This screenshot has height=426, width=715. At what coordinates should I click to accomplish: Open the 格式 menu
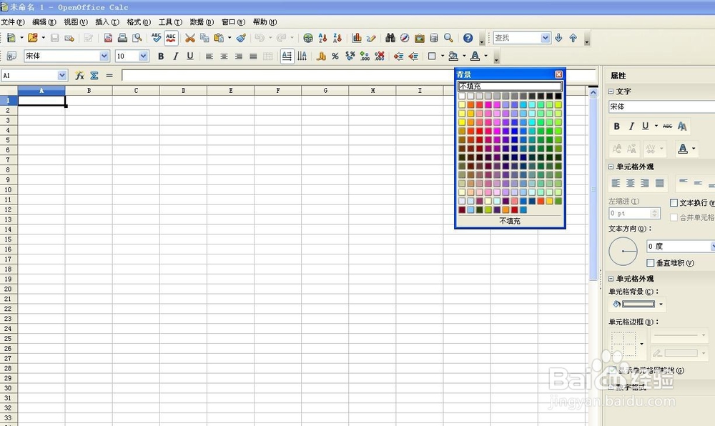click(x=139, y=22)
